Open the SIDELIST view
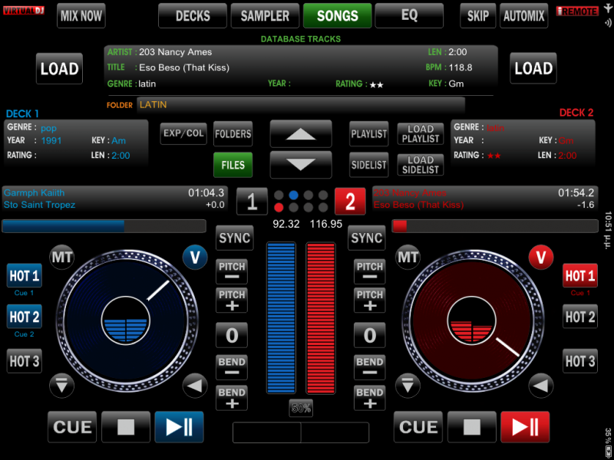 click(x=369, y=165)
